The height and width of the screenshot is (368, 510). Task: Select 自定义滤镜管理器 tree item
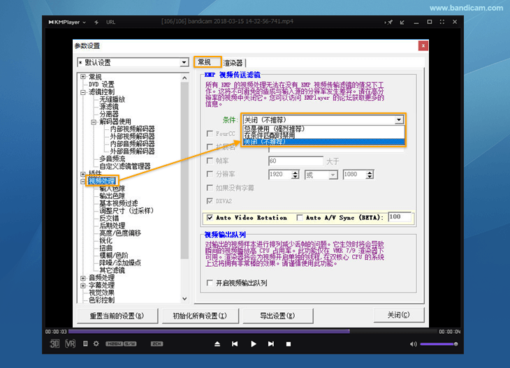click(x=125, y=166)
